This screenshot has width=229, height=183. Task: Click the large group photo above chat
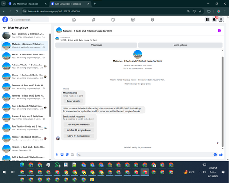tap(137, 54)
